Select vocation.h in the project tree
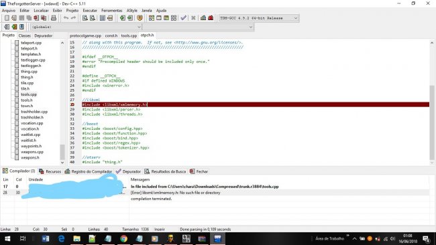Image resolution: width=436 pixels, height=245 pixels. [x=30, y=129]
